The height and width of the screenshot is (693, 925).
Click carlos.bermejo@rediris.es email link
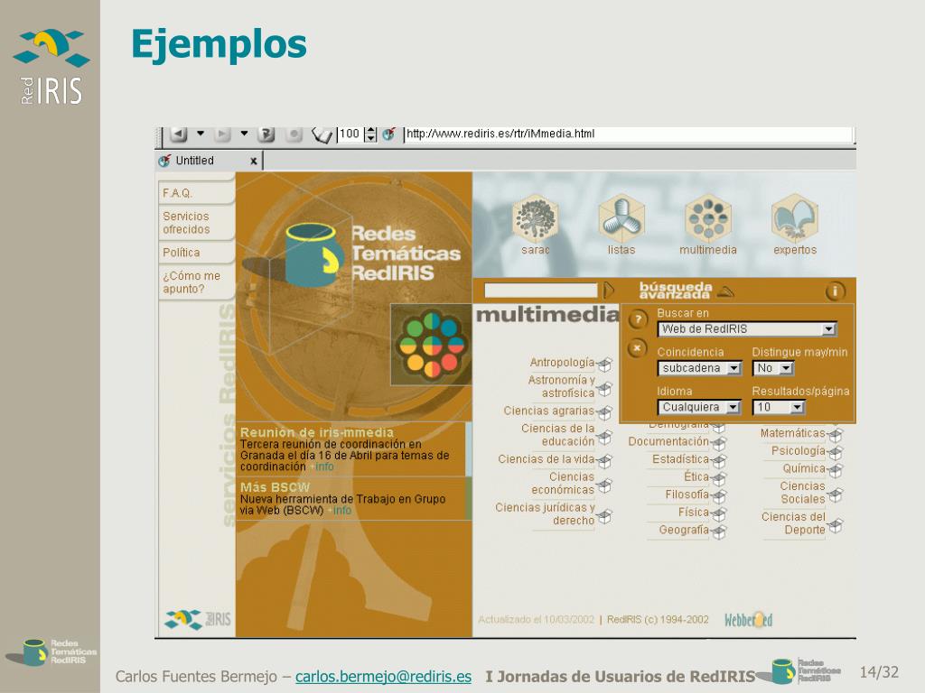tap(383, 677)
